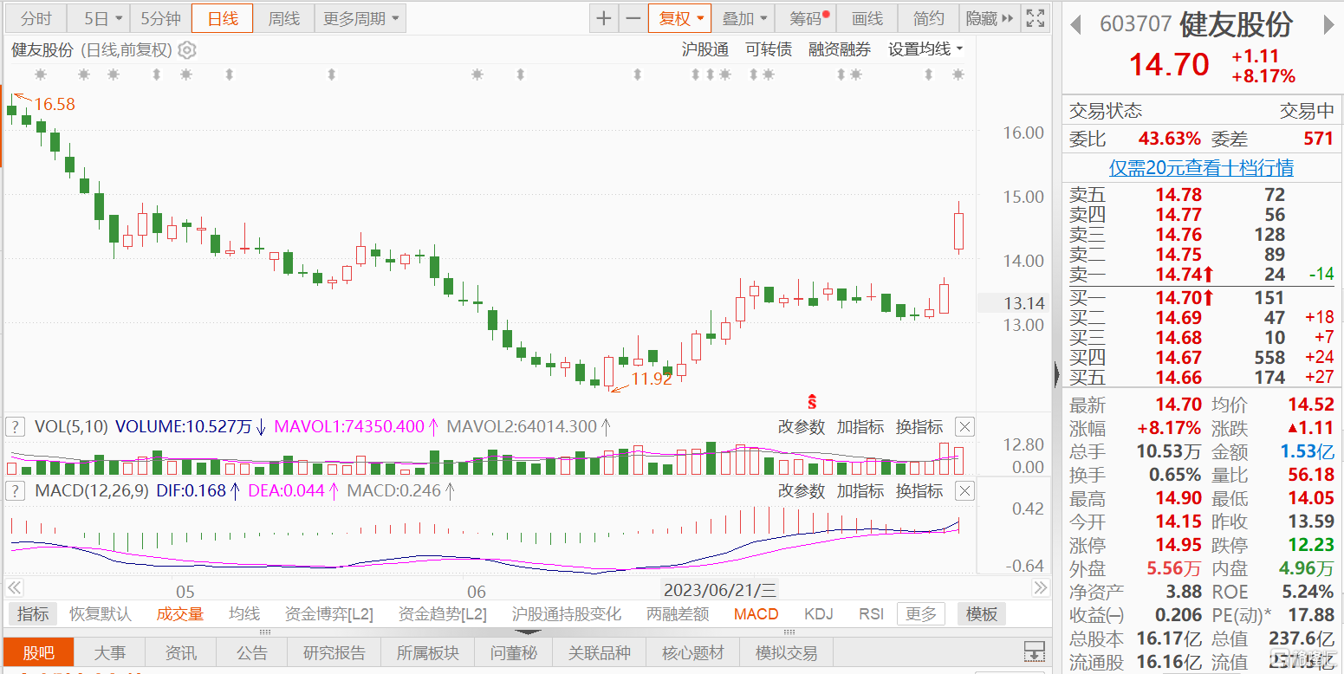Screen dimensions: 1344x674
Task: Click the last event star marker at chart top-right
Action: point(958,75)
